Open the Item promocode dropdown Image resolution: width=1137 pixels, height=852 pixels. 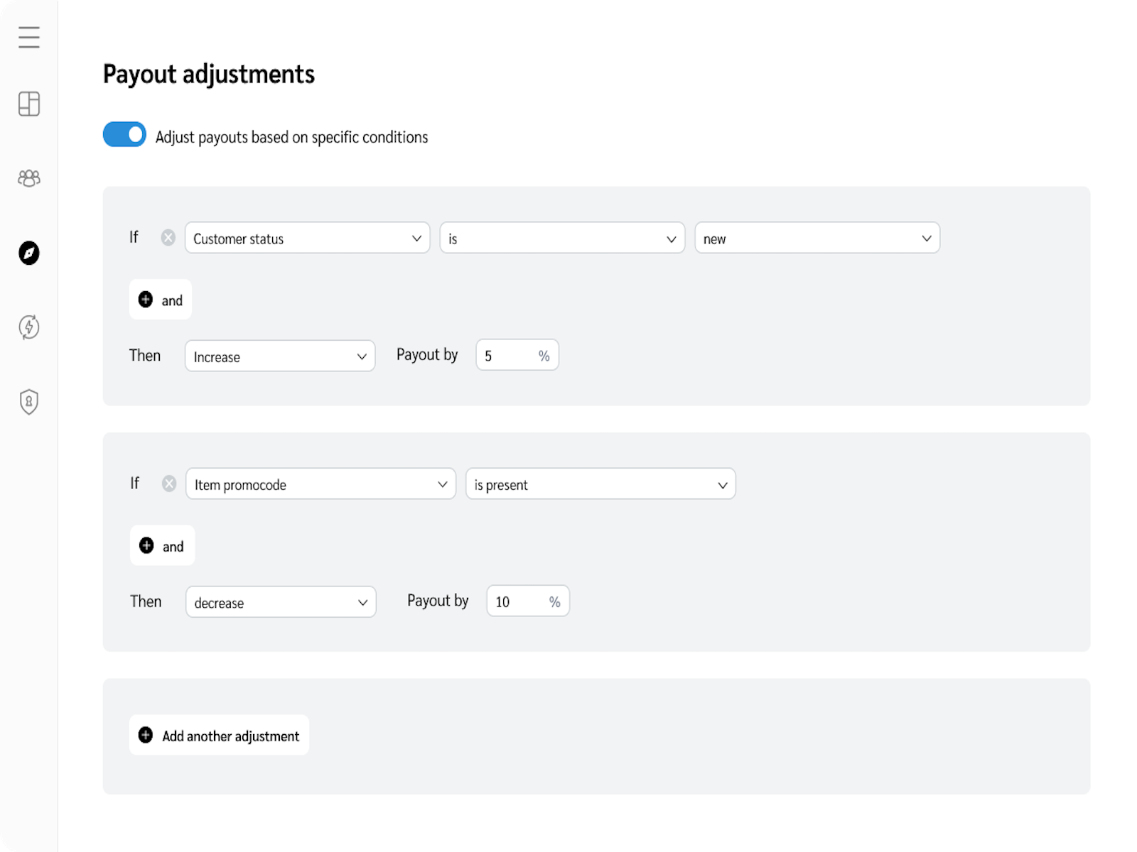(x=320, y=484)
